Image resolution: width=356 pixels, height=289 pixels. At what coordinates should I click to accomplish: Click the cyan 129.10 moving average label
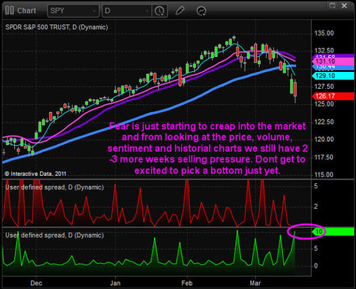[334, 76]
